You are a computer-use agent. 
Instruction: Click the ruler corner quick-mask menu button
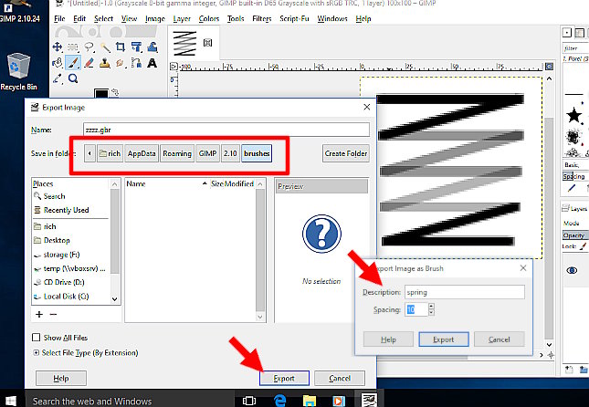[x=174, y=67]
